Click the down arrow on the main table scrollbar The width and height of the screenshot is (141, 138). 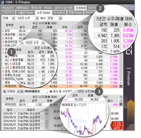coord(121,83)
